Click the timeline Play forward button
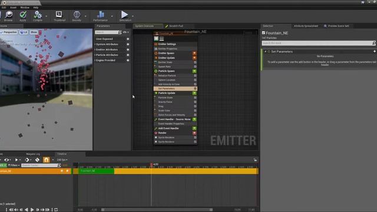Viewport: 377px width, 212px height. click(32, 210)
